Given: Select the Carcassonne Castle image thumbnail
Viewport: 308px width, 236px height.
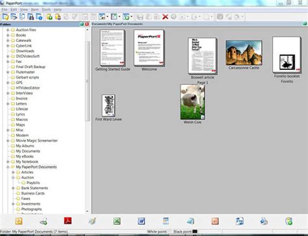Looking at the screenshot, I should [x=244, y=53].
